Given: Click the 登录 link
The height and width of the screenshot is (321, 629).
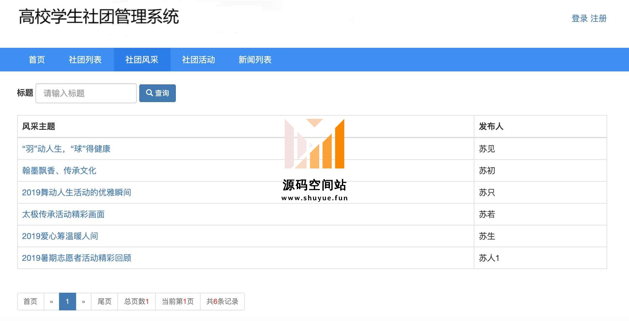Looking at the screenshot, I should [580, 18].
